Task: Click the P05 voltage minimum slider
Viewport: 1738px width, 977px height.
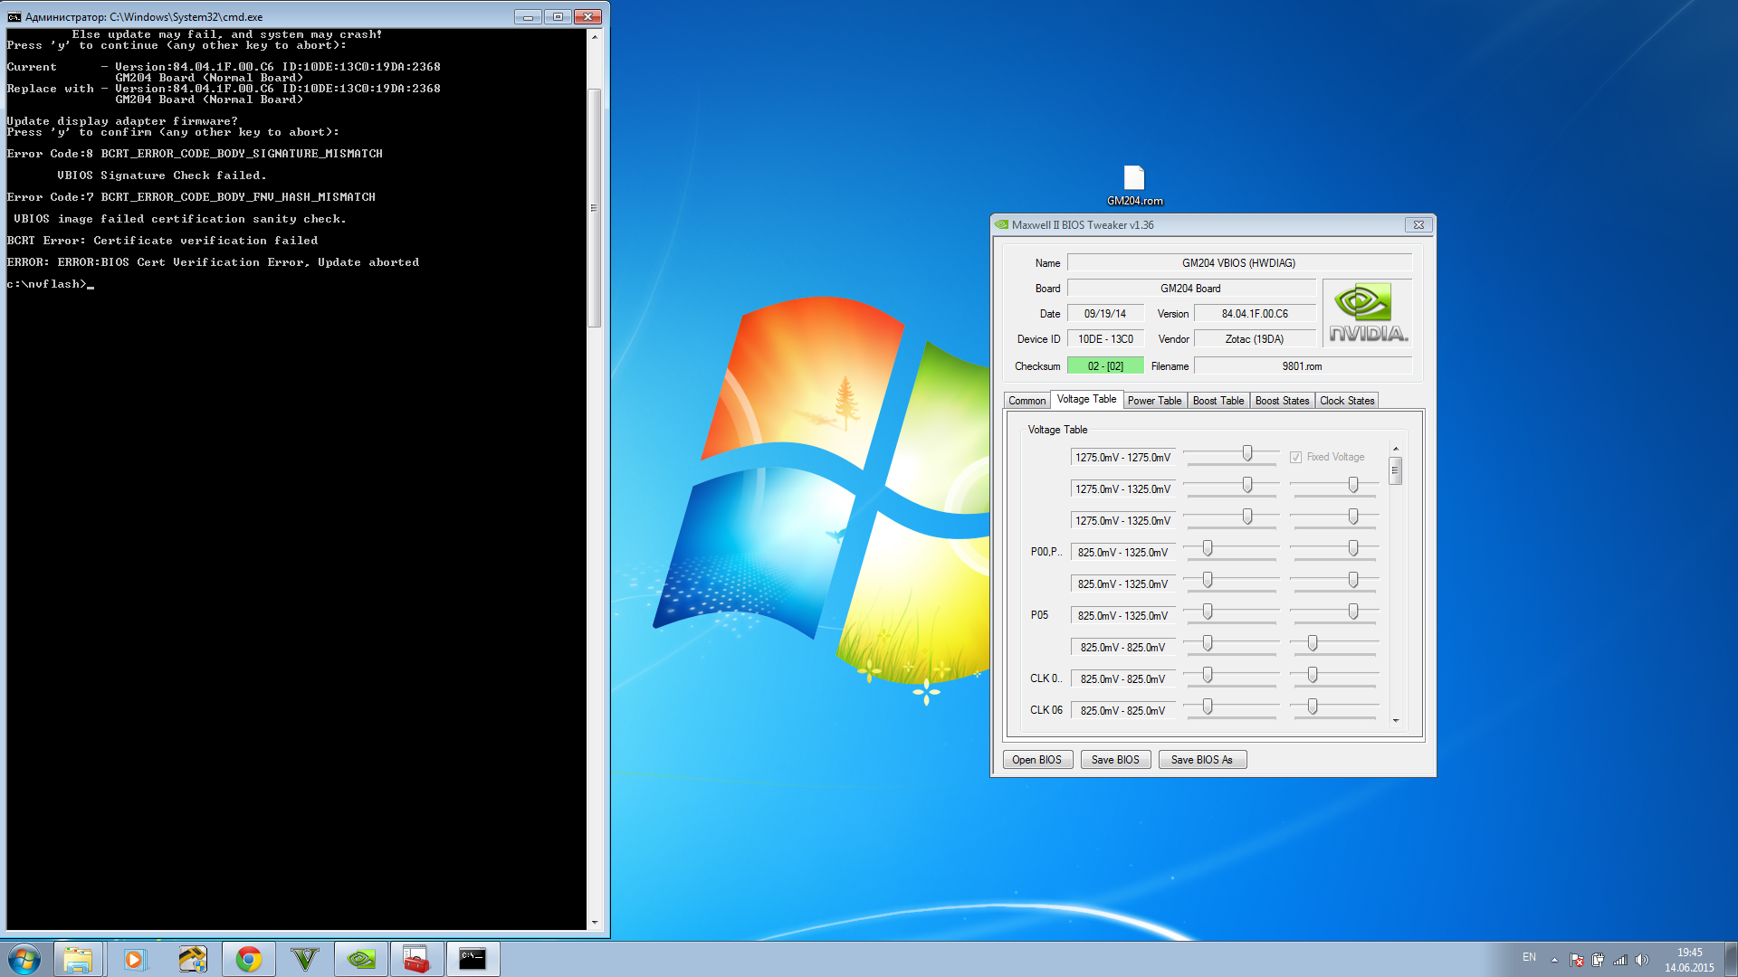Action: coord(1208,612)
